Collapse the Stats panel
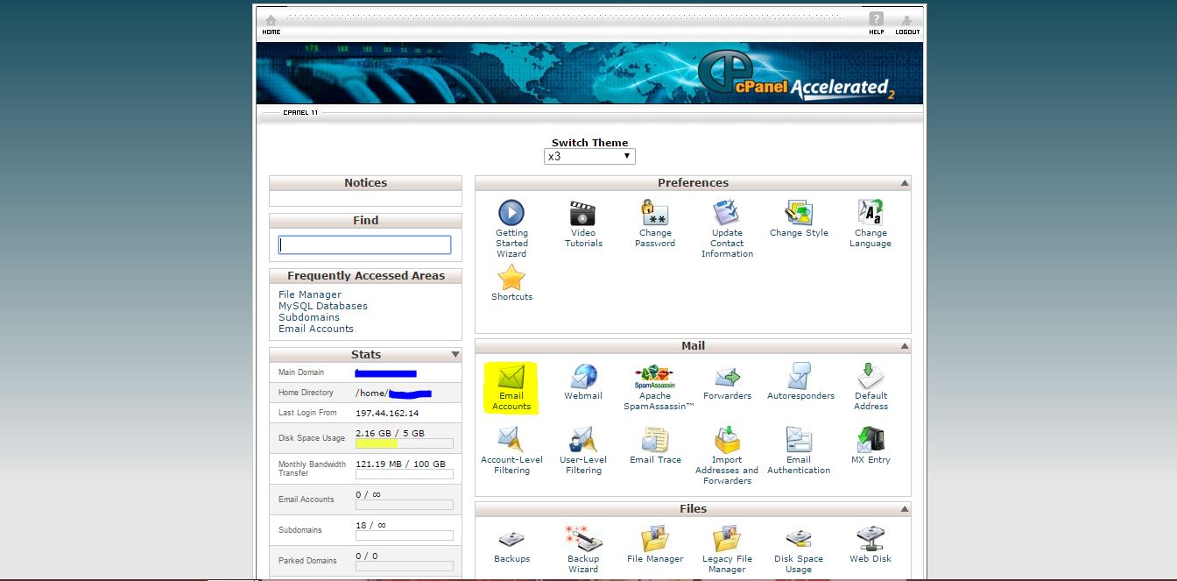 click(x=455, y=355)
